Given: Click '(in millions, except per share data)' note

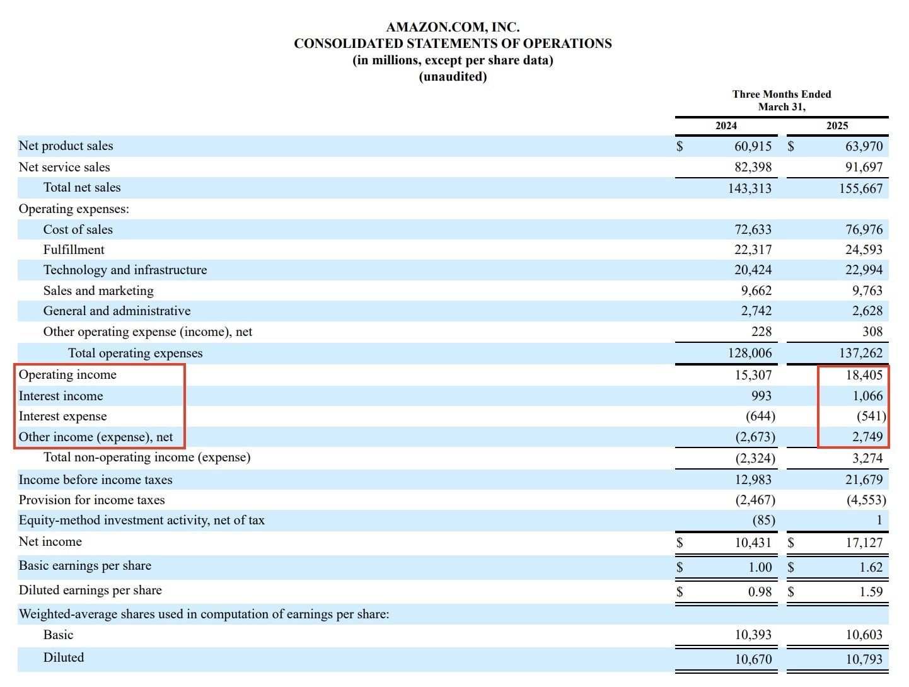Looking at the screenshot, I should pyautogui.click(x=453, y=61).
